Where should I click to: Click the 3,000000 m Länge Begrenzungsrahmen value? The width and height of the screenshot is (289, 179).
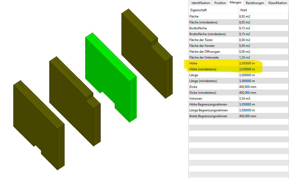pos(247,110)
